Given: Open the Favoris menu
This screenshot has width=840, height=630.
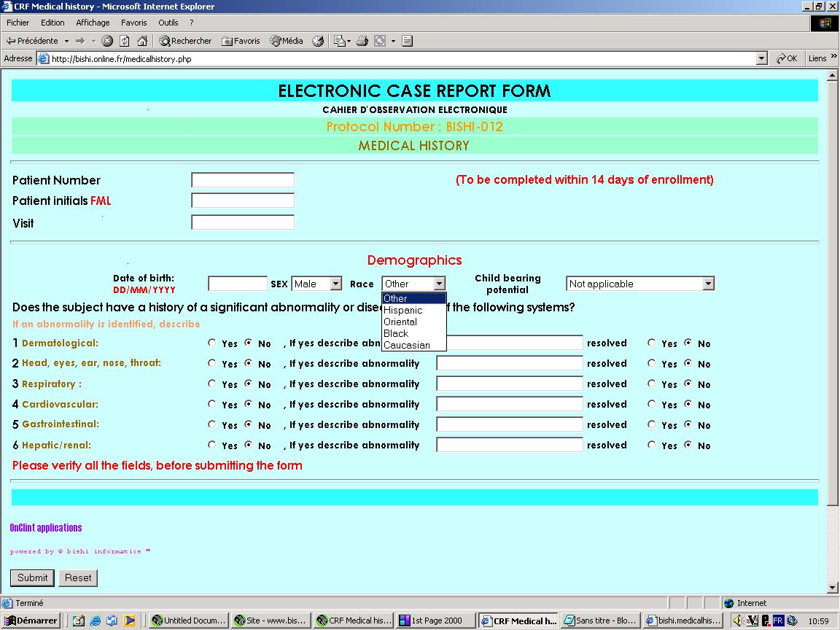Looking at the screenshot, I should 134,23.
